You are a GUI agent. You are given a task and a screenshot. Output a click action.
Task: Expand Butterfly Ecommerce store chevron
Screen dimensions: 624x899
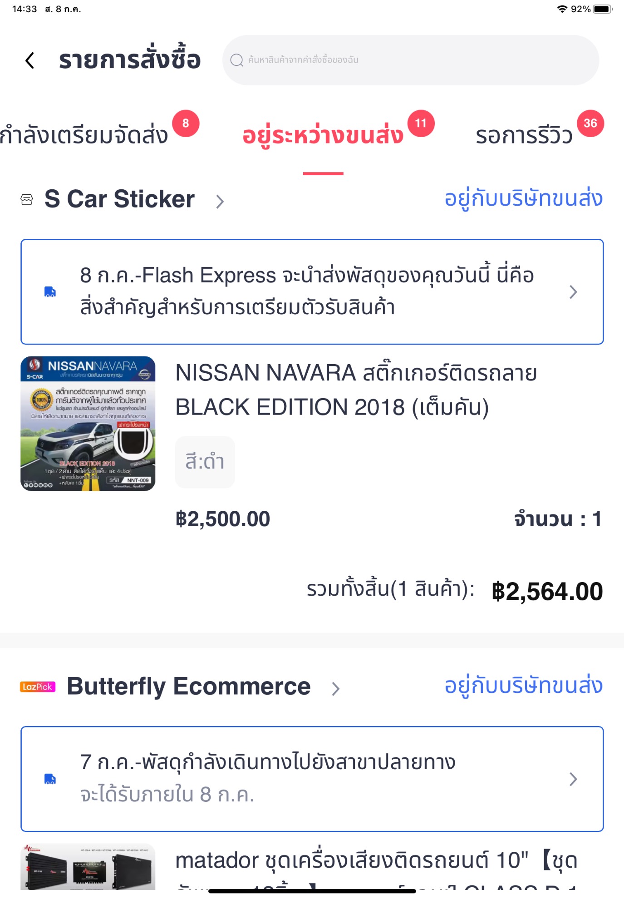[x=335, y=689]
